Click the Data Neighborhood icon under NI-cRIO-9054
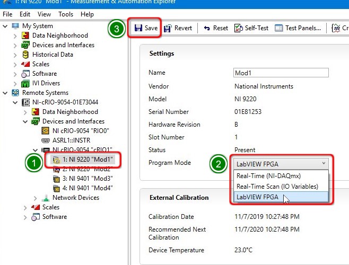This screenshot has width=349, height=265. 36,112
